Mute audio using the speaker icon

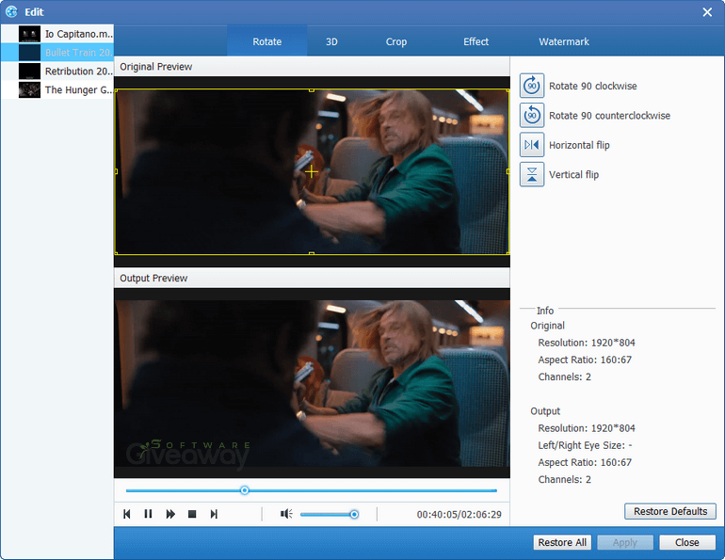point(286,514)
